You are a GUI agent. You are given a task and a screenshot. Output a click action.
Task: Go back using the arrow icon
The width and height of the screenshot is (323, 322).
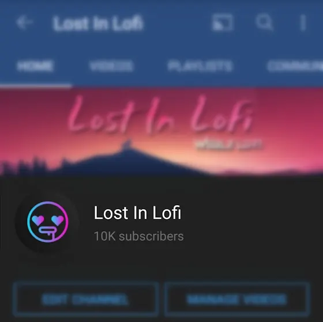click(x=24, y=22)
